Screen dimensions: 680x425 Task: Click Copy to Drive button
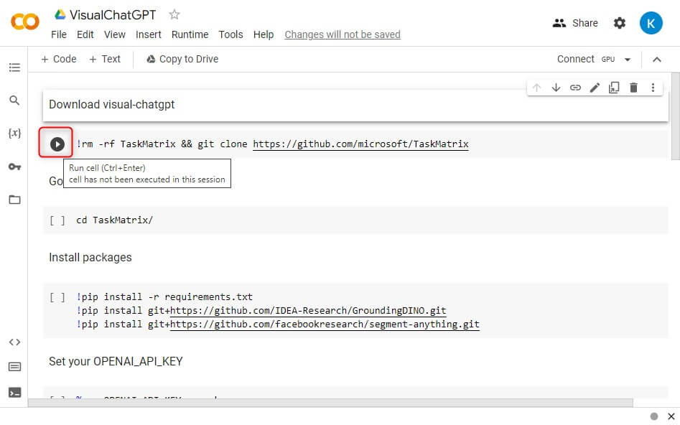182,59
